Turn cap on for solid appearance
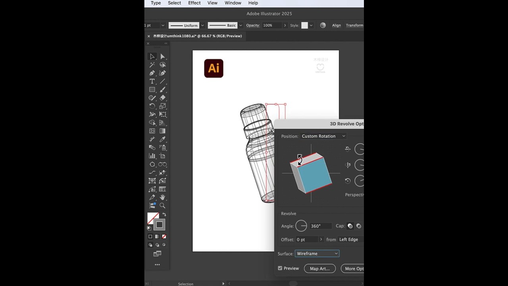508x286 pixels. [350, 226]
